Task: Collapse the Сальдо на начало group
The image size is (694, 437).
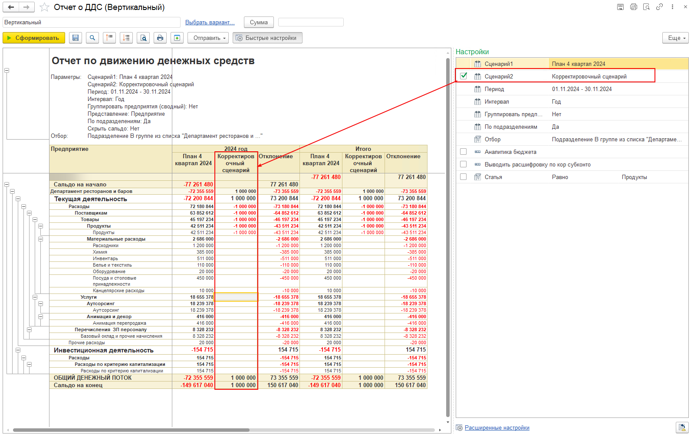Action: tap(7, 185)
